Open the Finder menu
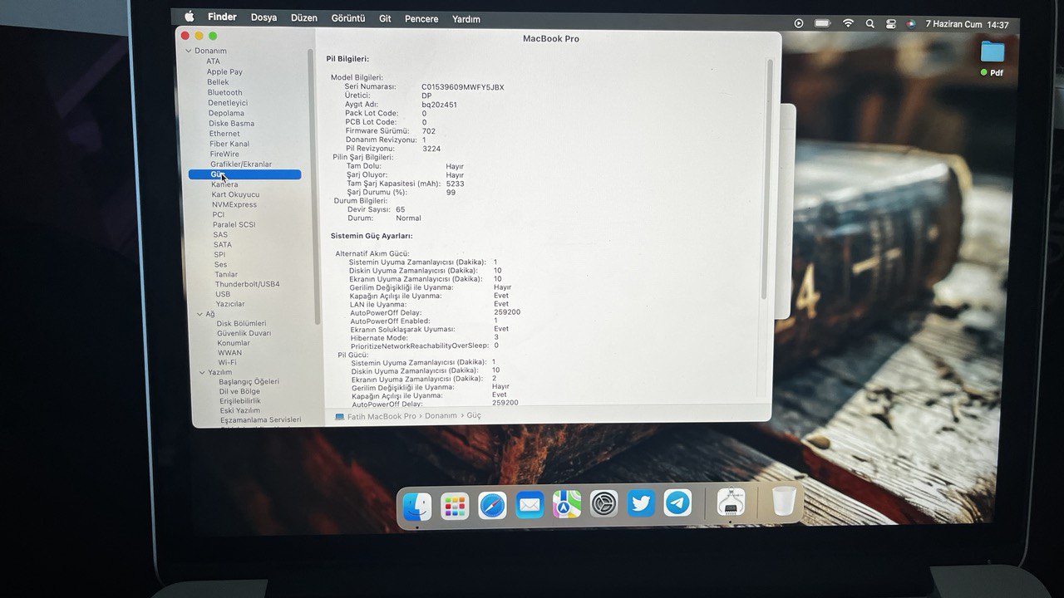The height and width of the screenshot is (598, 1064). [222, 17]
